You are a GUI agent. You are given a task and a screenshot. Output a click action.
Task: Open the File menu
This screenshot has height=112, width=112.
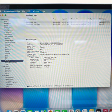[24, 11]
